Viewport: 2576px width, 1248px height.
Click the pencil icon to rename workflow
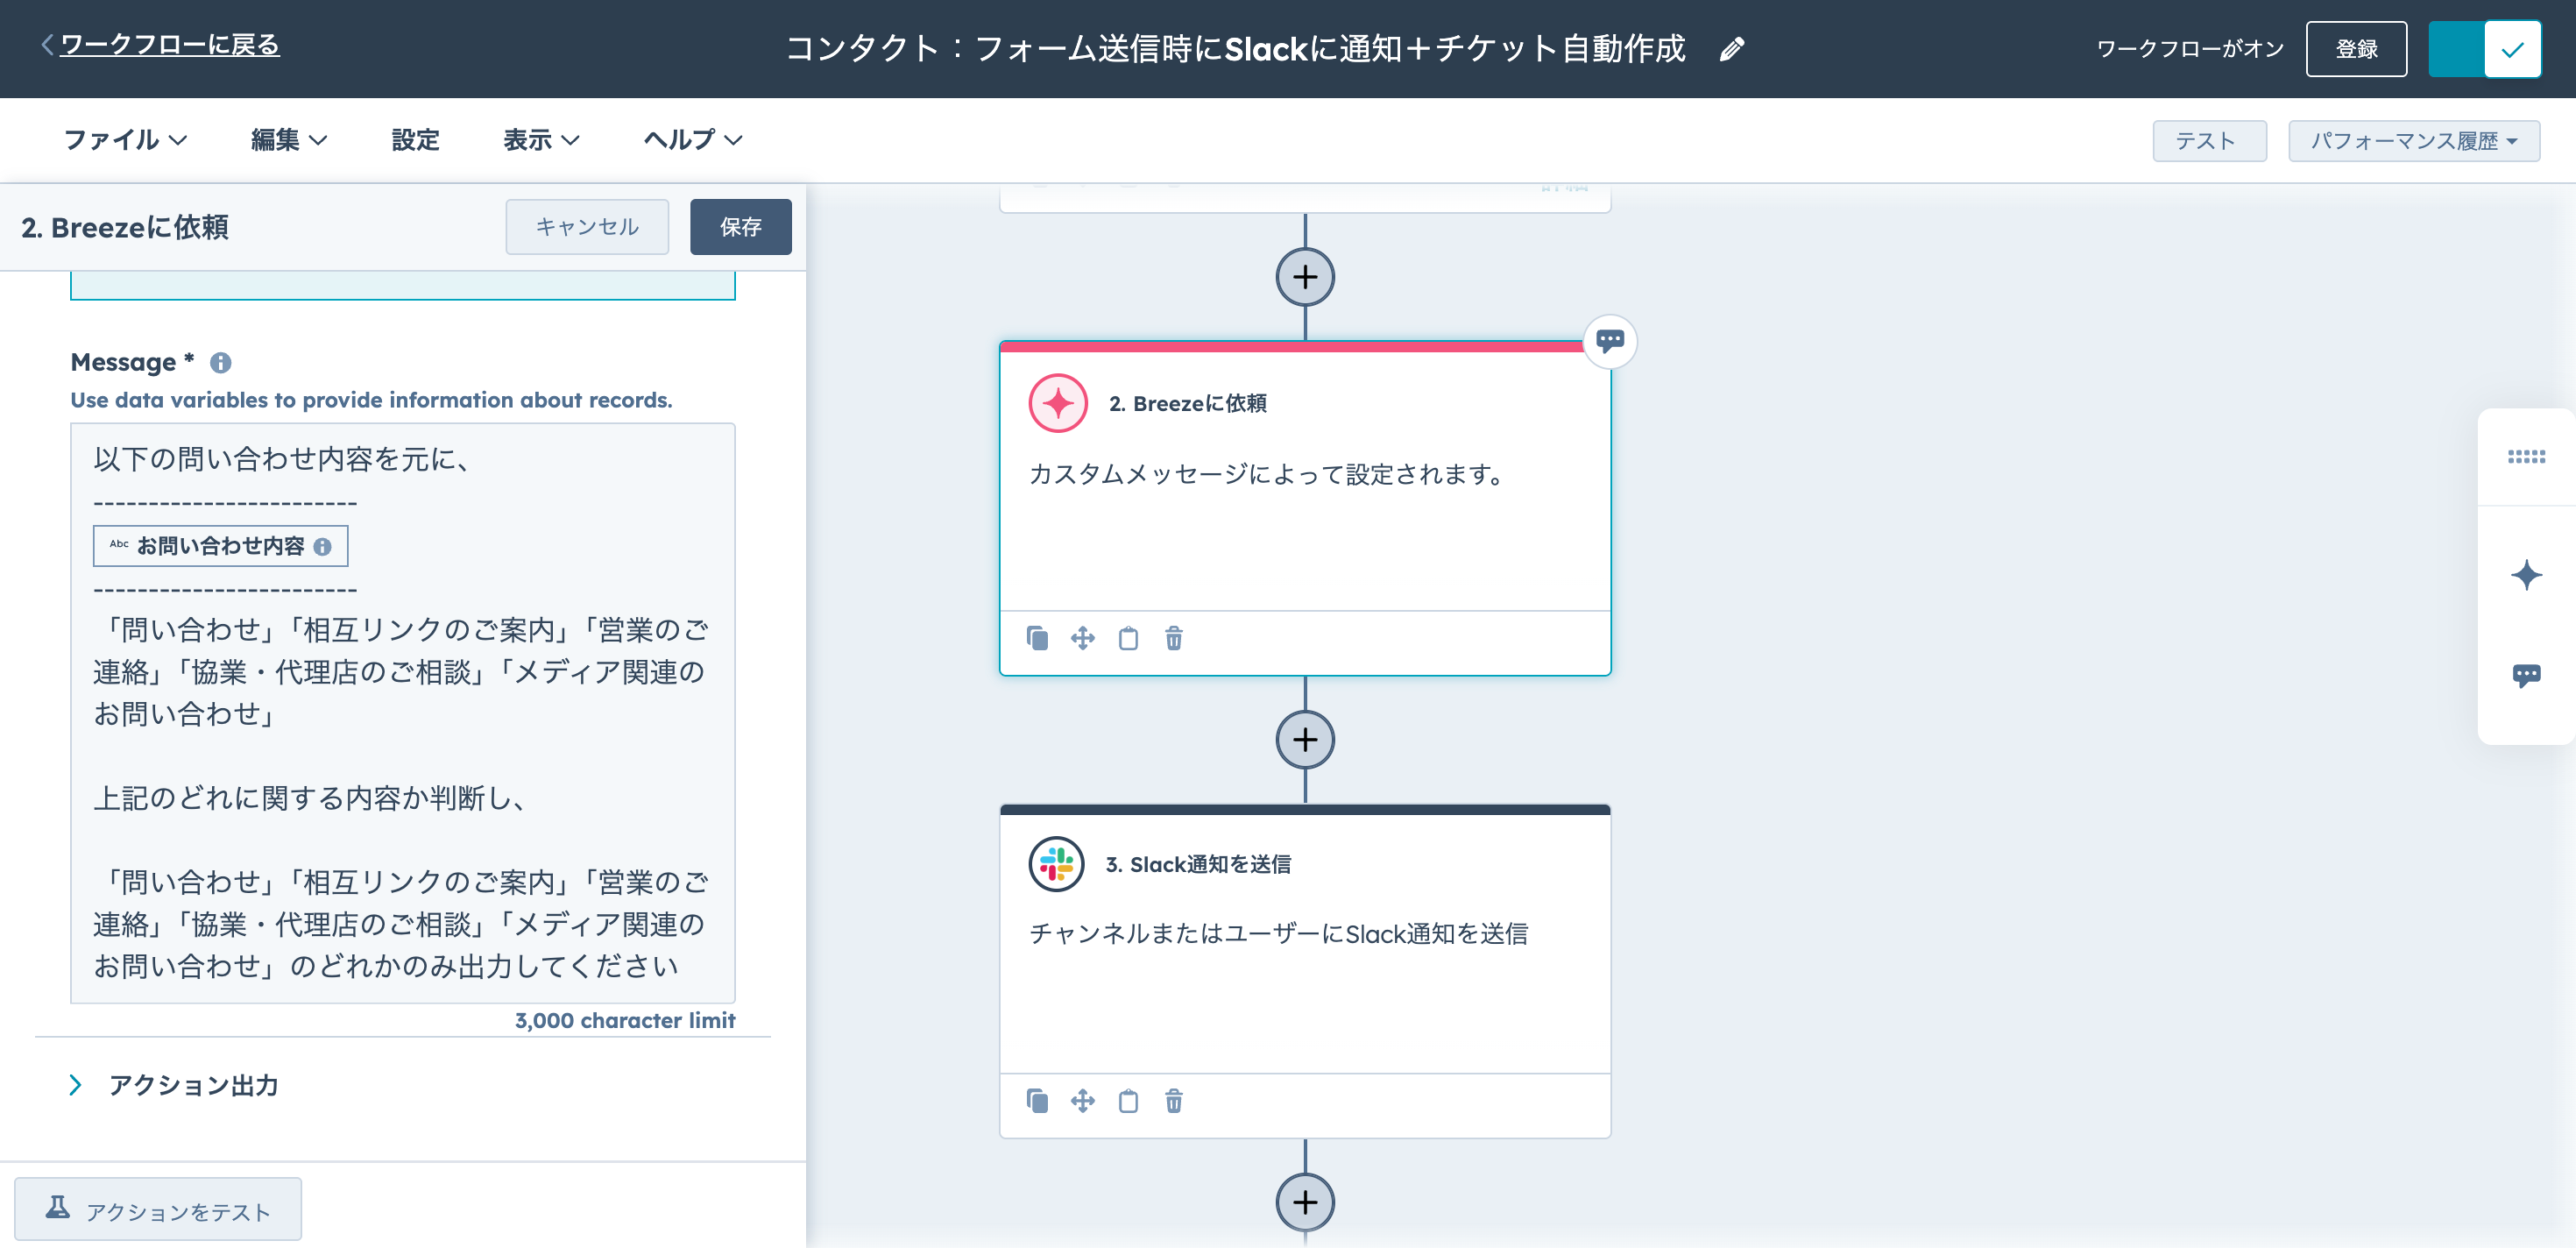(1732, 49)
